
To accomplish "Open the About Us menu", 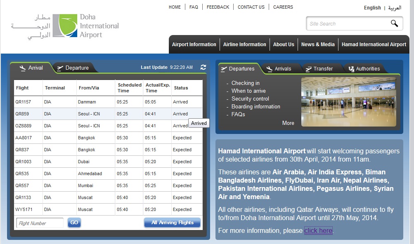I will click(284, 45).
